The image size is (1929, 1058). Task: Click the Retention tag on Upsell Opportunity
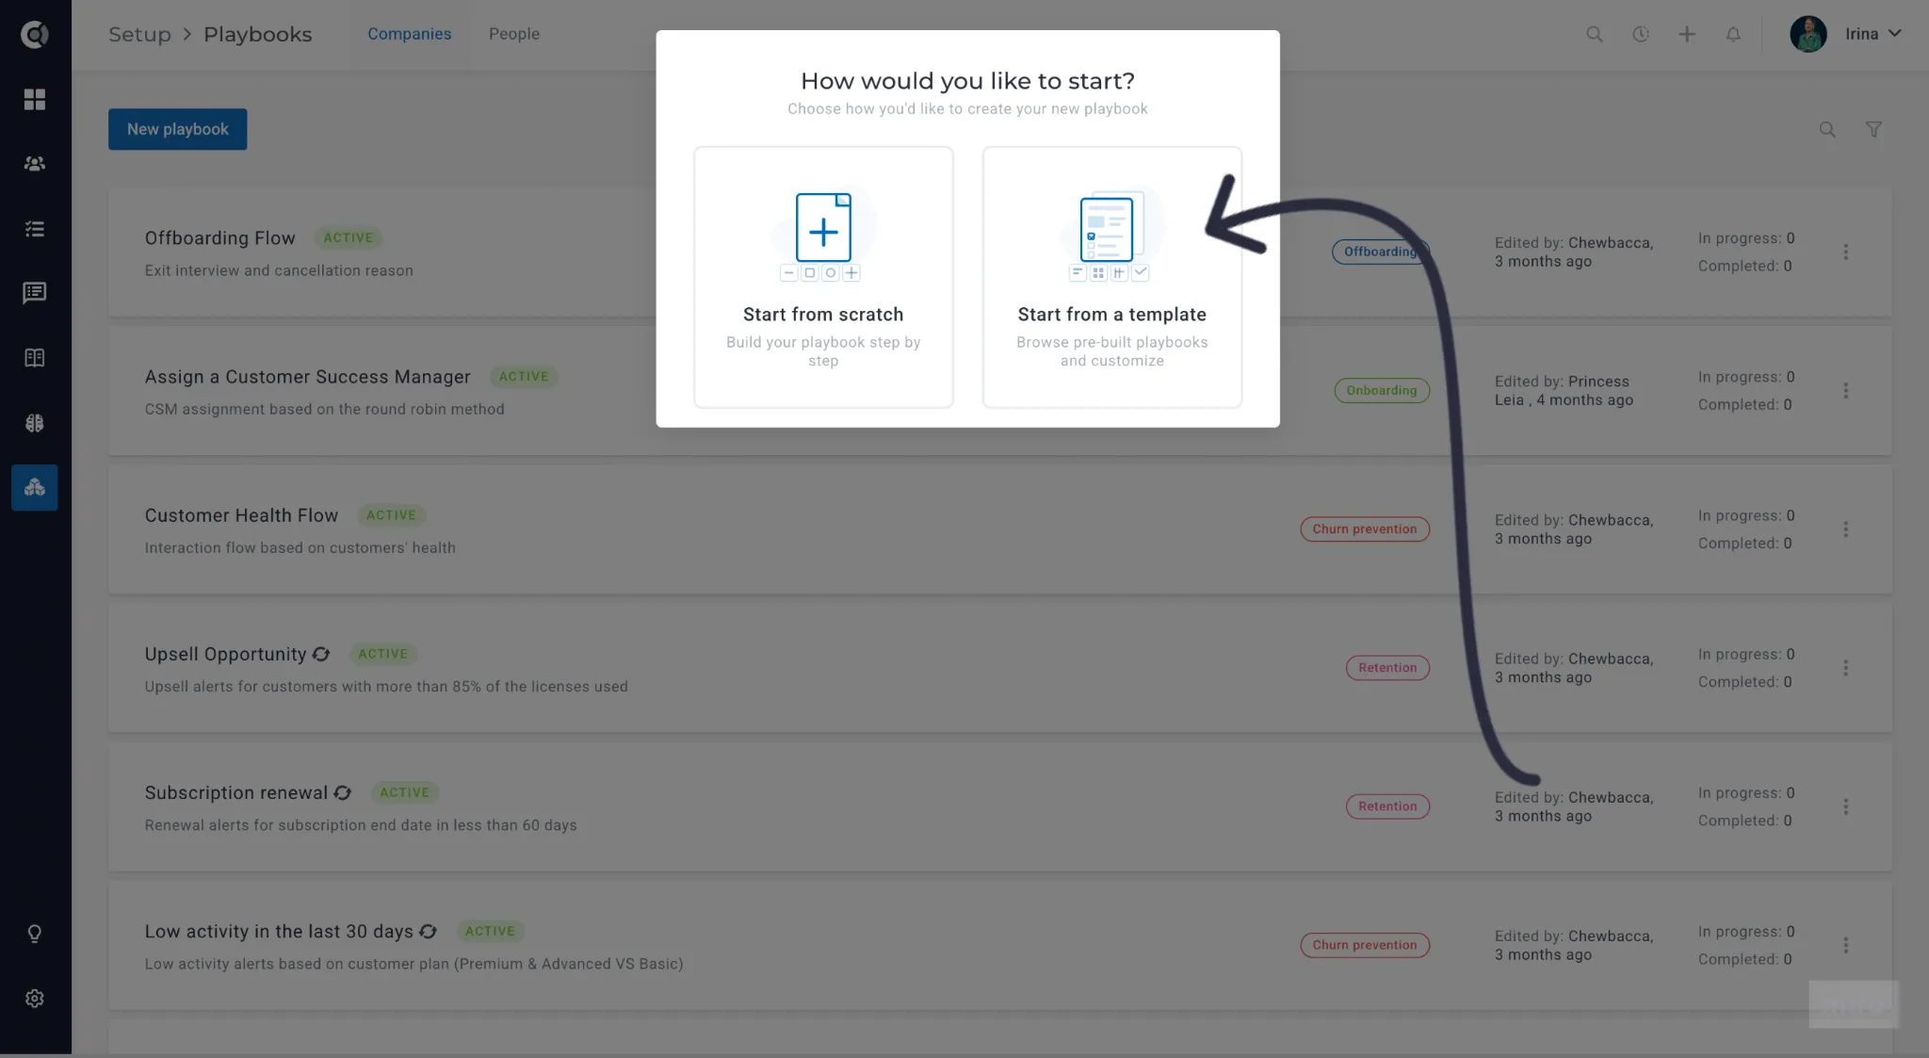(x=1387, y=668)
